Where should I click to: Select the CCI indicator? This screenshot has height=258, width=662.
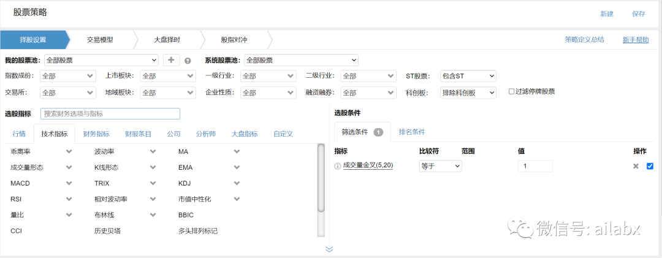(16, 231)
